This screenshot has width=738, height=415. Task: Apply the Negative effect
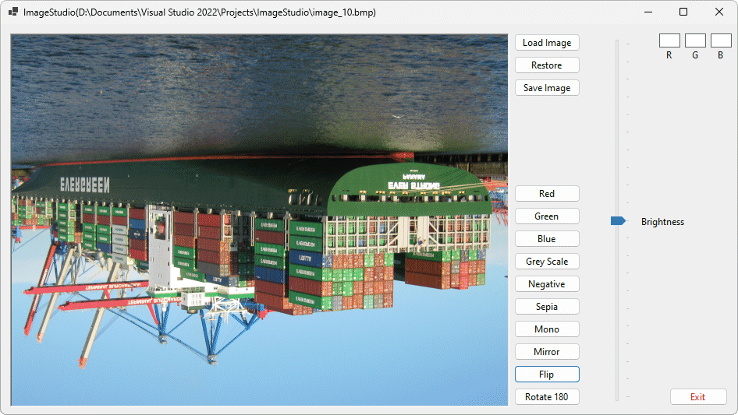(x=547, y=284)
